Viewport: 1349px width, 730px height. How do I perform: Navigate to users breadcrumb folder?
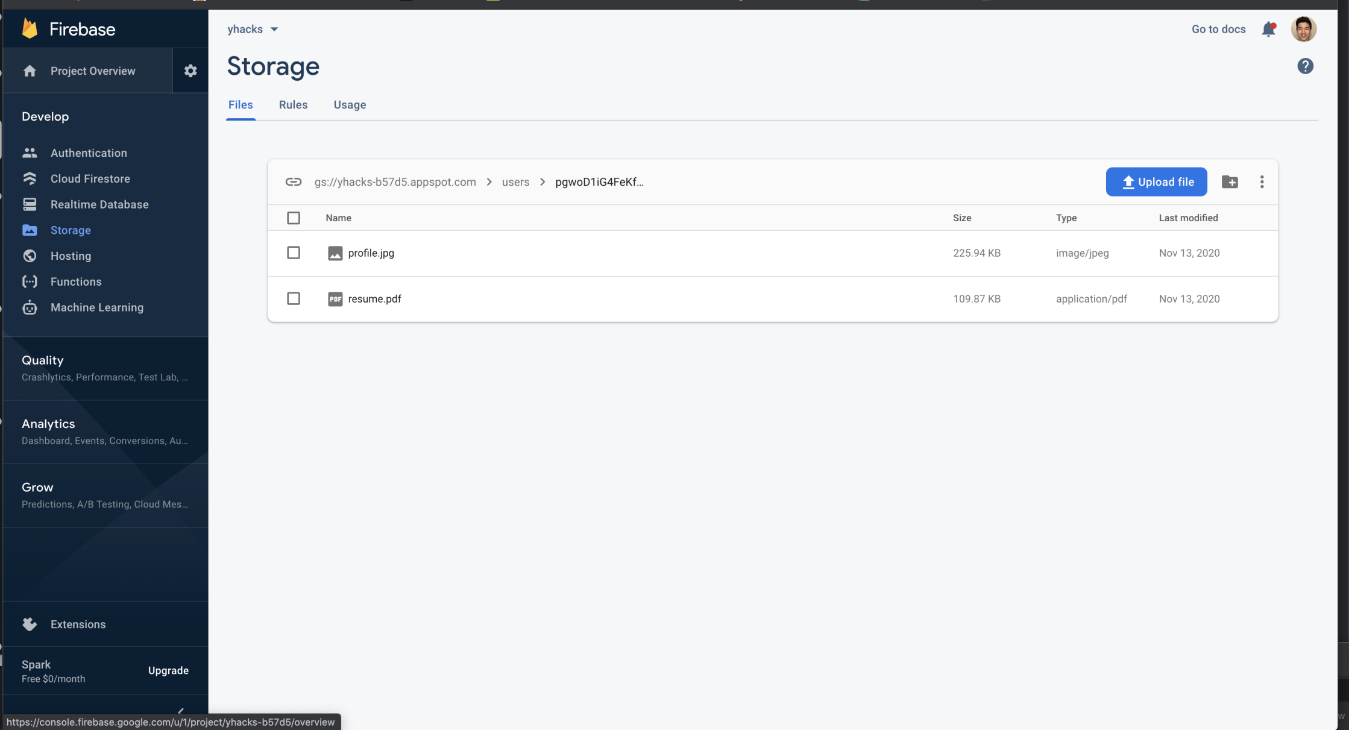coord(515,182)
